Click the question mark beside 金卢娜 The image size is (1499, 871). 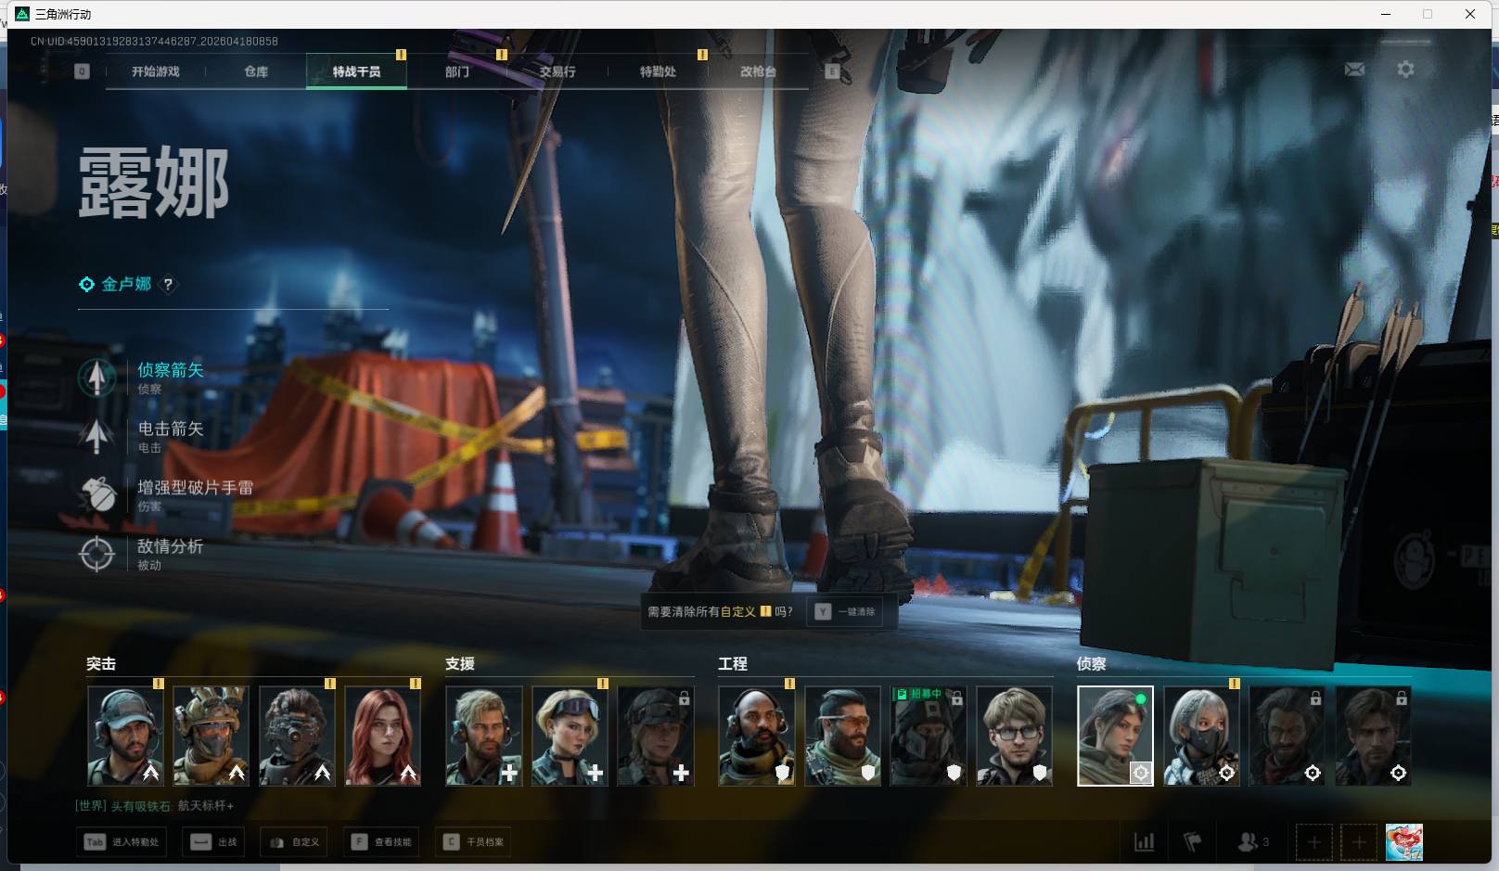[x=168, y=285]
